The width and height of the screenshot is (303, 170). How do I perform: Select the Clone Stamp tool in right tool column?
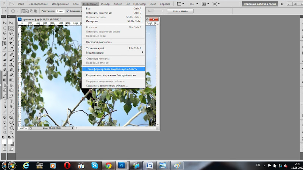pos(11,65)
